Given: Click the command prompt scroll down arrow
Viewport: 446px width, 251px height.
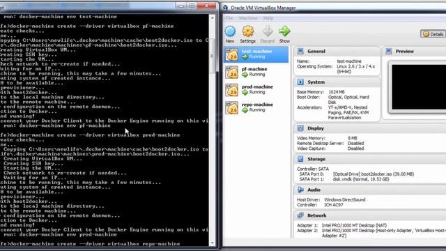Looking at the screenshot, I should coord(212,243).
